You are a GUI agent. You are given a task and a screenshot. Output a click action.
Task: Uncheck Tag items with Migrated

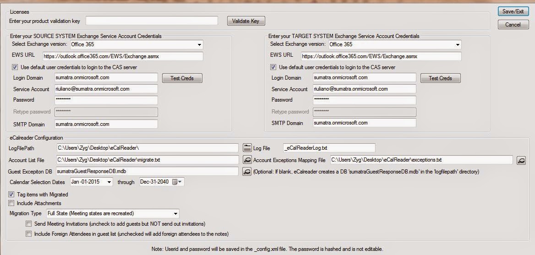[x=11, y=195]
